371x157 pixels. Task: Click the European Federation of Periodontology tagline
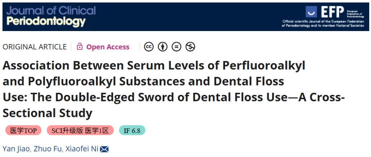point(323,23)
